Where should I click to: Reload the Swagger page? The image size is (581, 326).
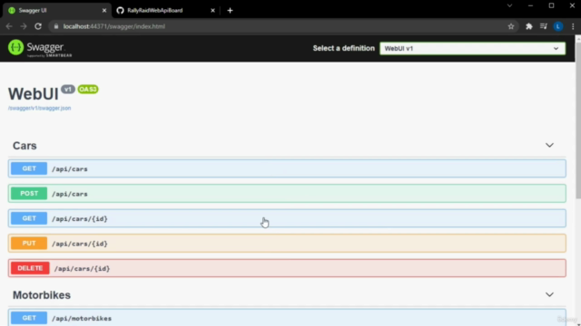point(38,26)
